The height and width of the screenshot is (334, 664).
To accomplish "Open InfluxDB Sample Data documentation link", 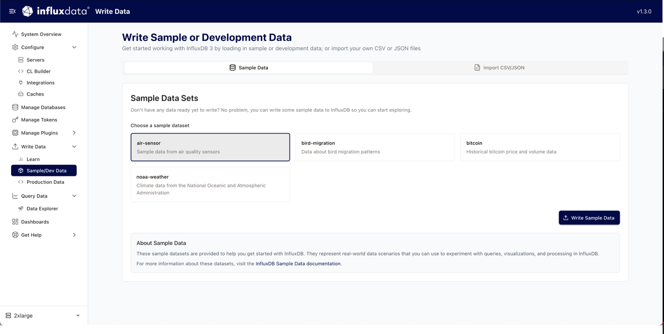I will pyautogui.click(x=298, y=264).
